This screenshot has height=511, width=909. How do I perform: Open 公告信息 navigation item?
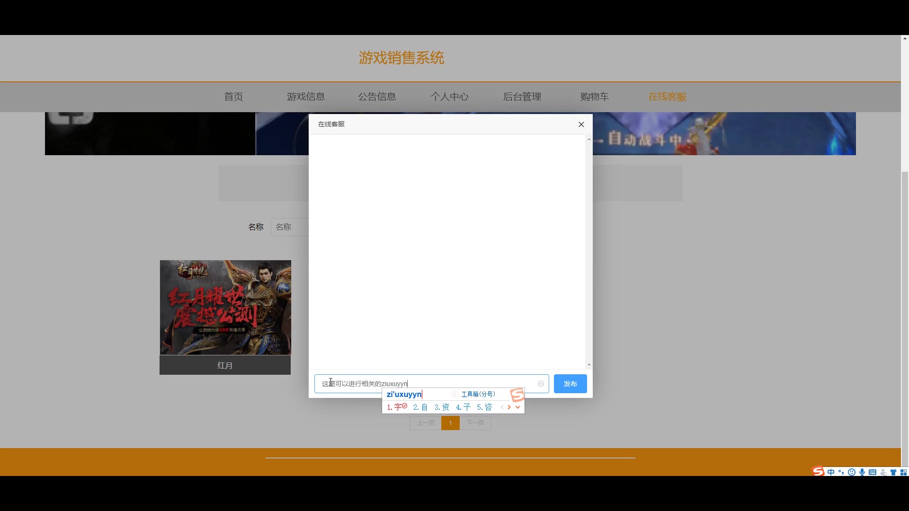[377, 97]
